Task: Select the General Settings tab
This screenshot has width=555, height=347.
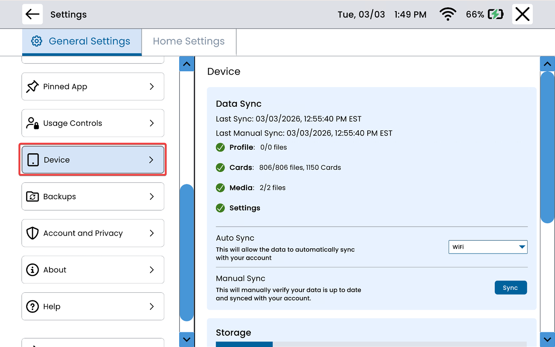Action: (x=81, y=41)
